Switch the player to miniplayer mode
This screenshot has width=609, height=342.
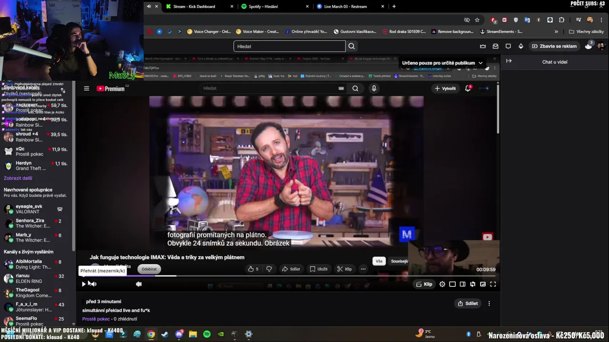coord(483,284)
